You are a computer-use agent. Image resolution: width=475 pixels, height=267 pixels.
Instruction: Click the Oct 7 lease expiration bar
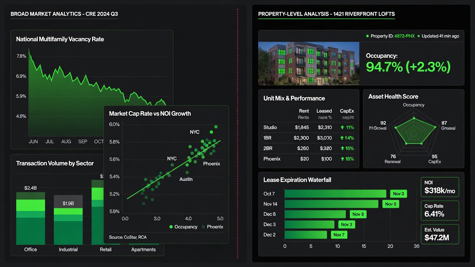point(335,194)
